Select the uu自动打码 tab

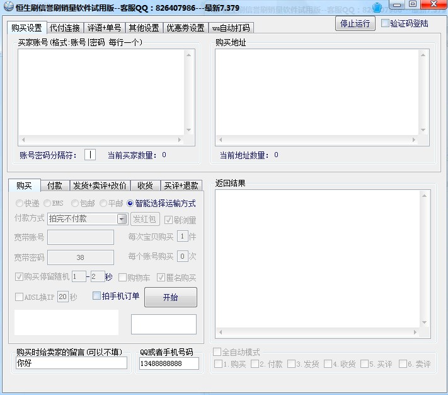click(x=231, y=28)
